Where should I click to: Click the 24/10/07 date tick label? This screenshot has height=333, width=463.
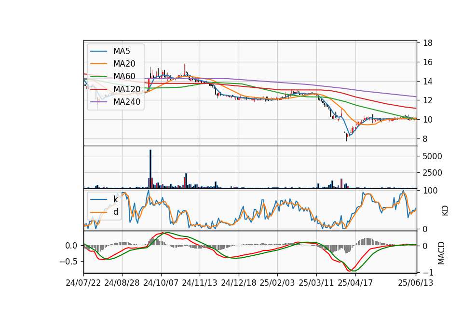[x=161, y=283]
